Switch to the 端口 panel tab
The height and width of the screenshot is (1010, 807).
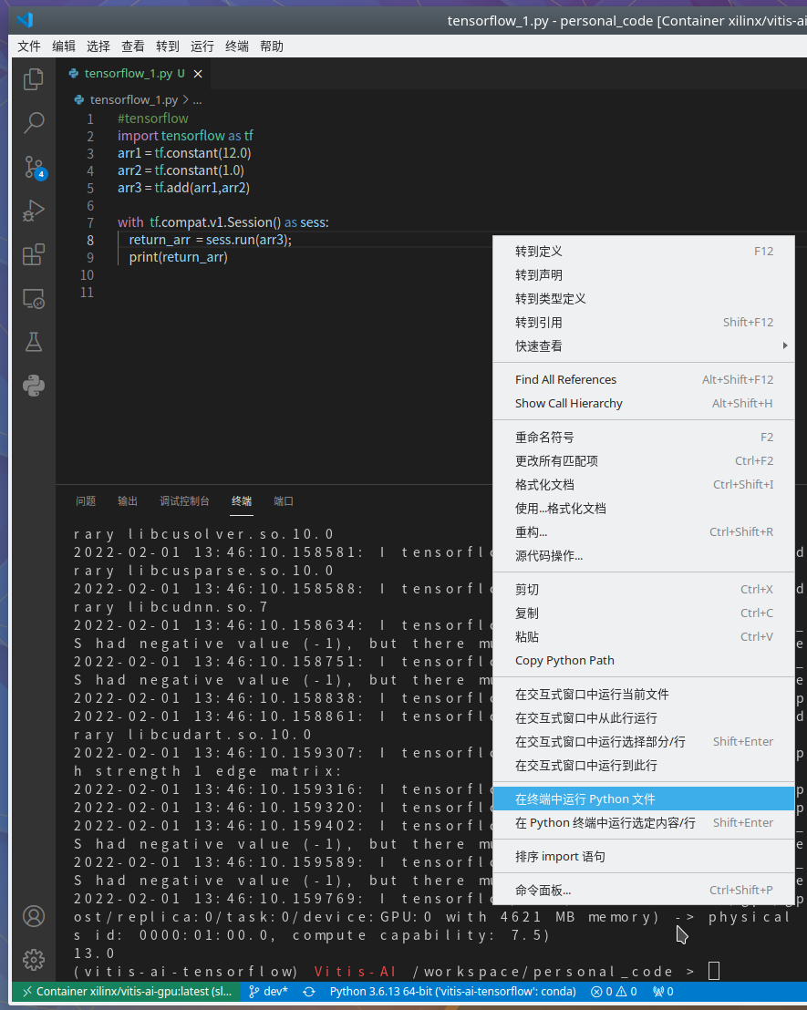click(284, 501)
